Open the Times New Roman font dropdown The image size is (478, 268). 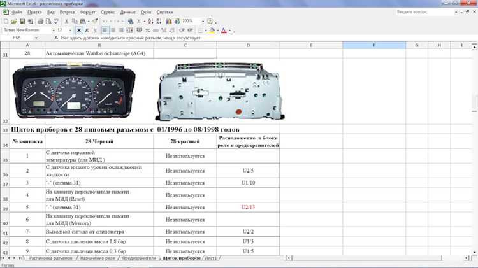[54, 31]
